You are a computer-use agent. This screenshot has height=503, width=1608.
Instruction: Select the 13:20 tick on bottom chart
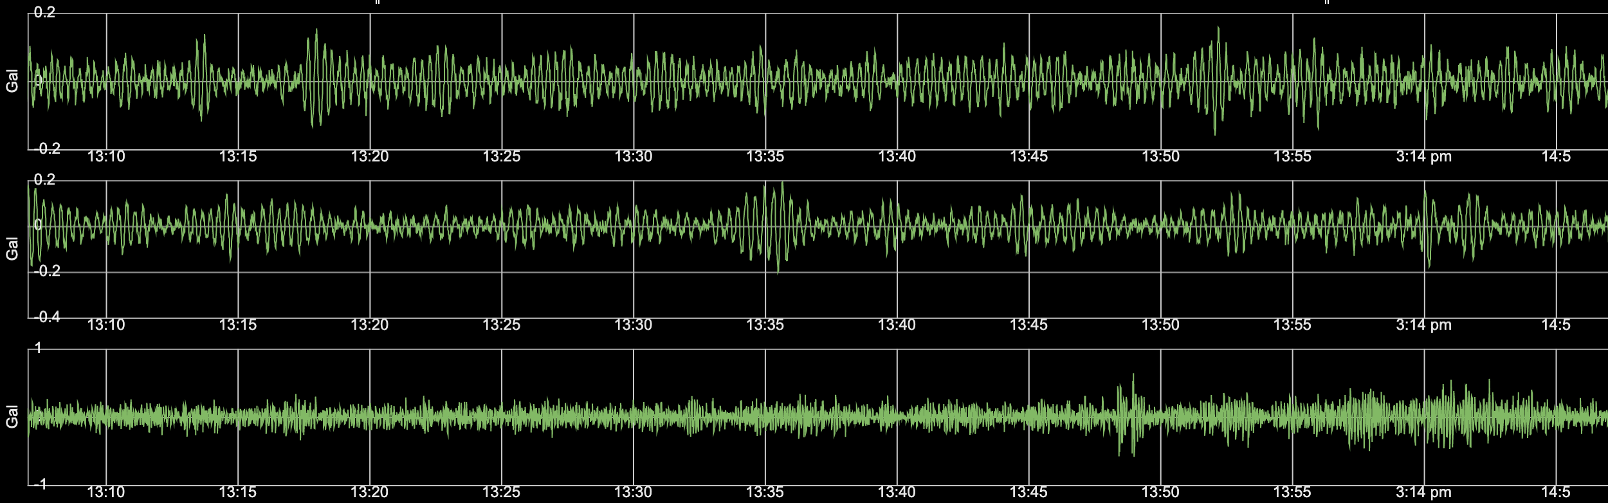point(369,493)
